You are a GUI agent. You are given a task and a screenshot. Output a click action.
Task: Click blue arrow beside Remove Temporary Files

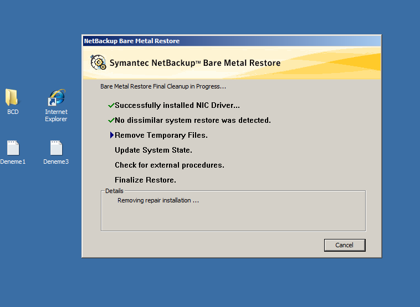[x=112, y=135]
